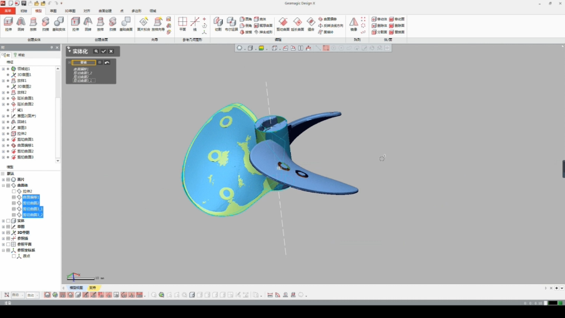Viewport: 565px width, 318px height.
Task: Switch to the 草图 sketch ribbon tab
Action: (x=53, y=11)
